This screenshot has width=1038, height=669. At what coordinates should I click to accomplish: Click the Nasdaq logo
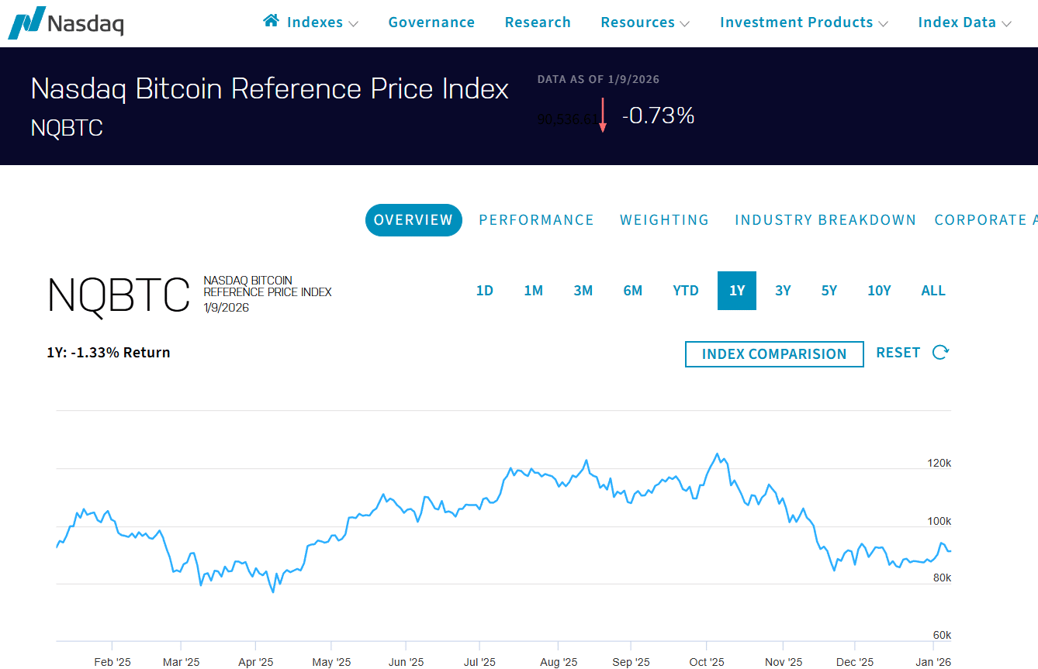tap(66, 22)
